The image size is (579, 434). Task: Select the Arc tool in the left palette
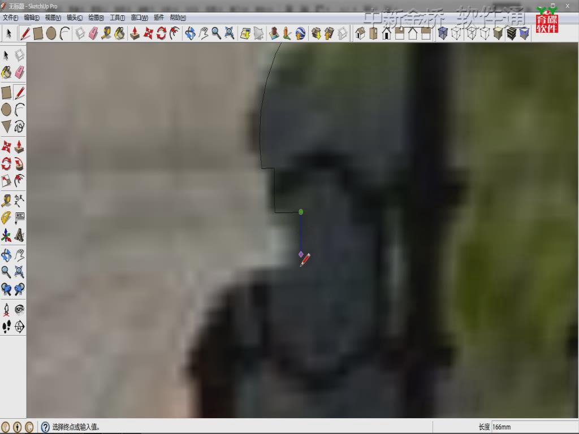click(20, 110)
